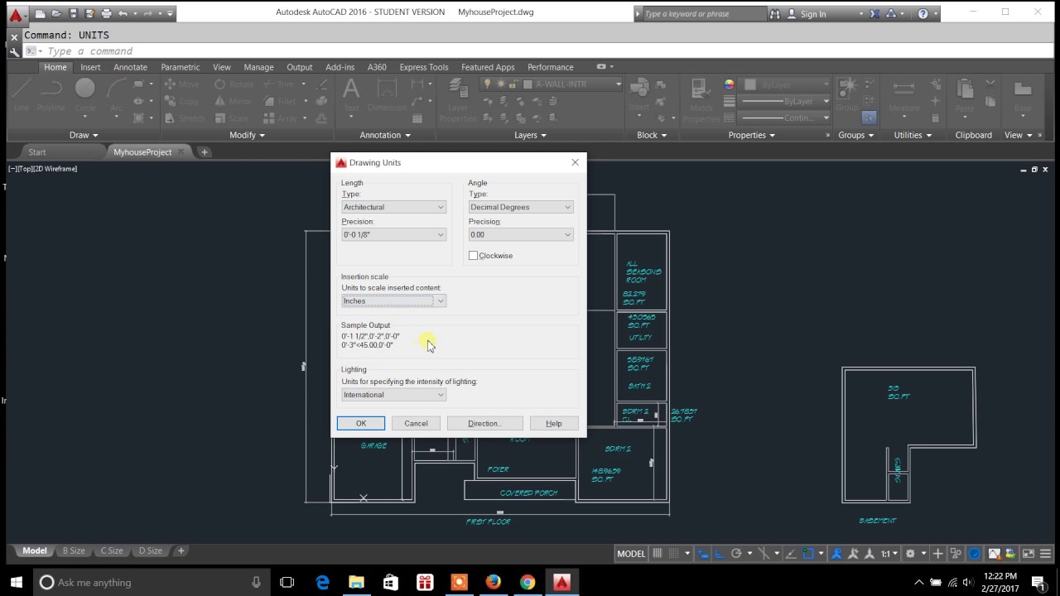Select the Text tool in Annotation panel
This screenshot has height=596, width=1060.
click(351, 94)
